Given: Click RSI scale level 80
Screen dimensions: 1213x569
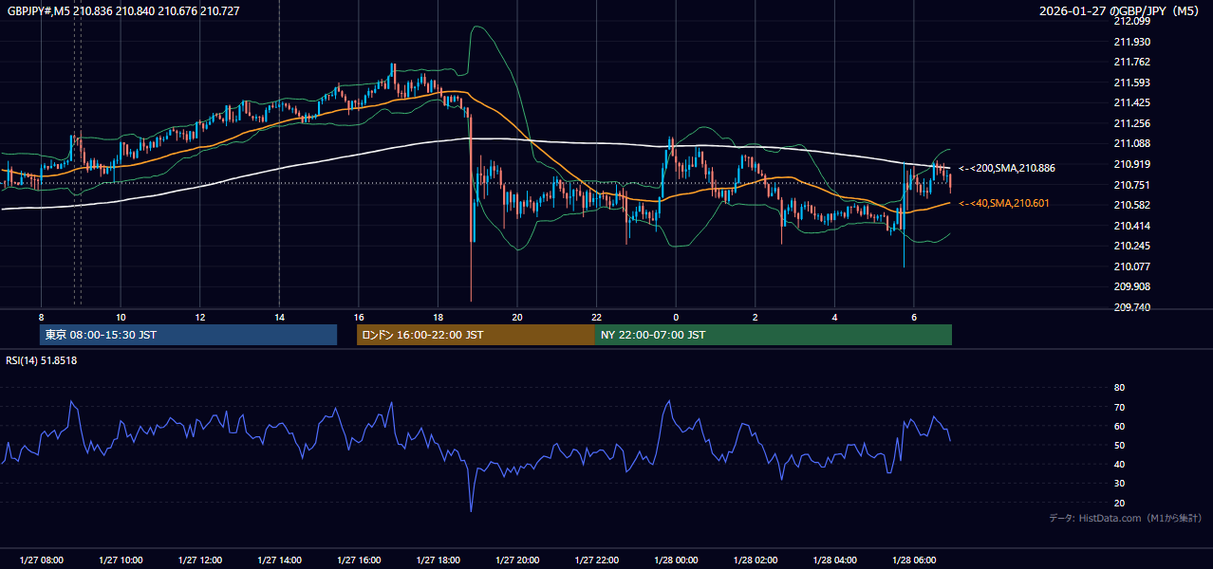Looking at the screenshot, I should point(1119,388).
